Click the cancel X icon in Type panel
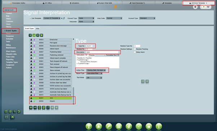This screenshot has height=131, width=217. tap(147, 81)
